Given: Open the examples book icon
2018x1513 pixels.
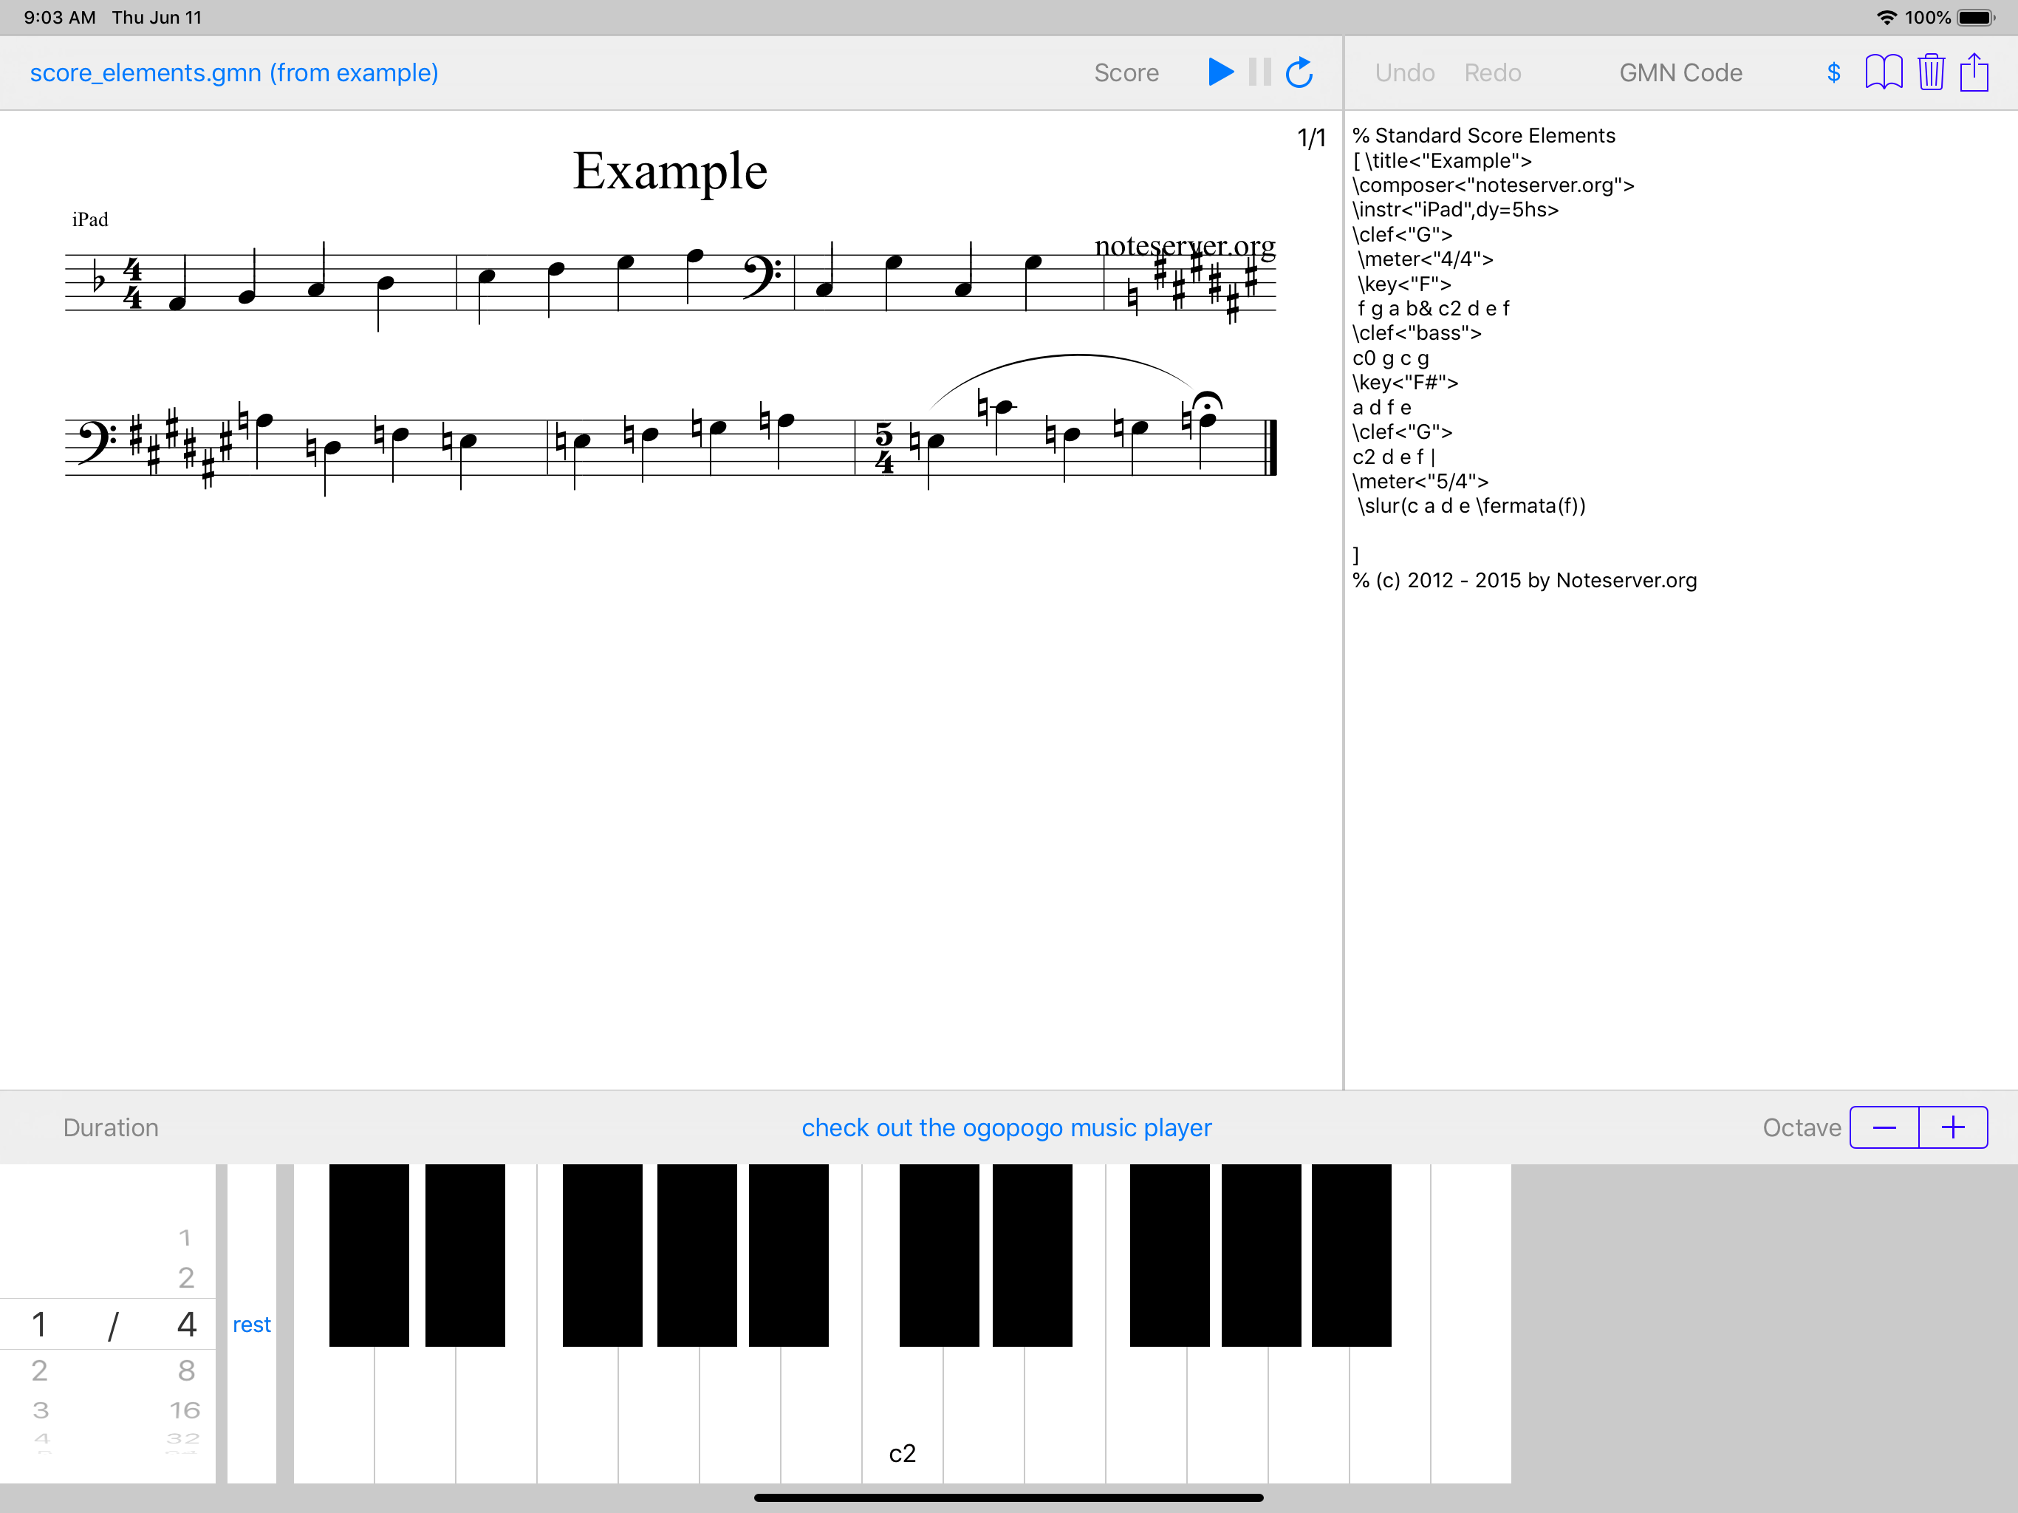Looking at the screenshot, I should (1883, 72).
